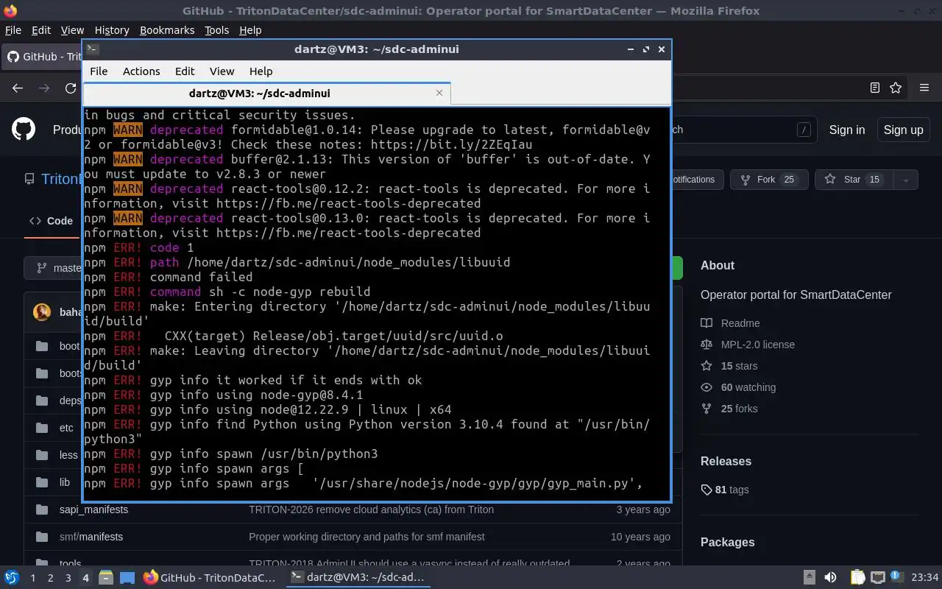Switch to Firefox GitHub taskbar entry
The image size is (942, 589).
pyautogui.click(x=210, y=578)
